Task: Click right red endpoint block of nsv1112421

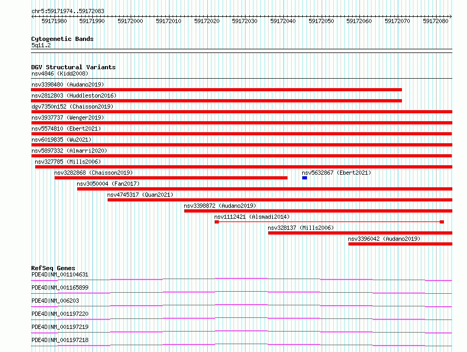Action: [442, 222]
